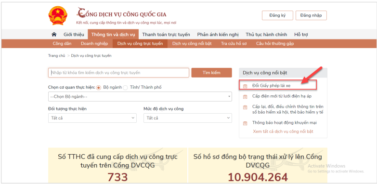
Task: Click Trang chủ breadcrumb link
Action: click(57, 55)
